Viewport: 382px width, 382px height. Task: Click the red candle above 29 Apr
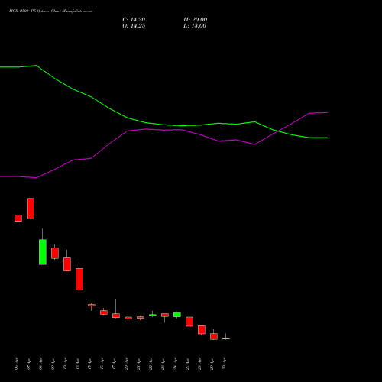[x=214, y=336]
